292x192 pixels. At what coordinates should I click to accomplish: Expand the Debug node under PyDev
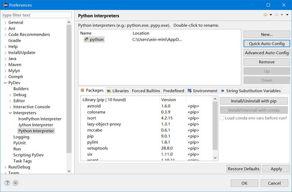click(x=10, y=95)
